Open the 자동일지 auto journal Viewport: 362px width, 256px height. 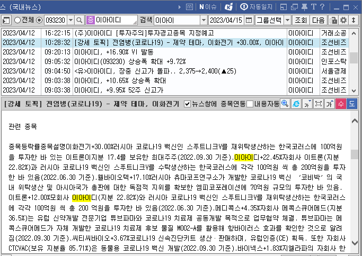tap(257, 7)
